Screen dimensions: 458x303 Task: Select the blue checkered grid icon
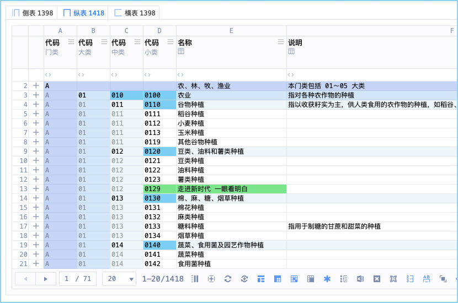click(x=294, y=279)
